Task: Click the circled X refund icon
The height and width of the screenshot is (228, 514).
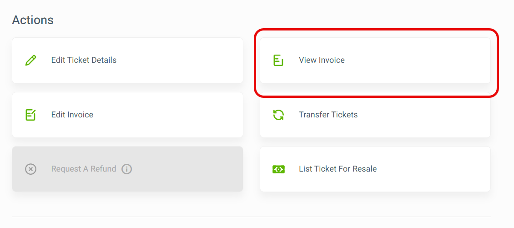Action: click(x=31, y=169)
